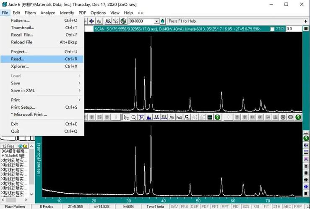Click the Kα2 strip icon
This screenshot has width=310, height=209.
(x=179, y=117)
